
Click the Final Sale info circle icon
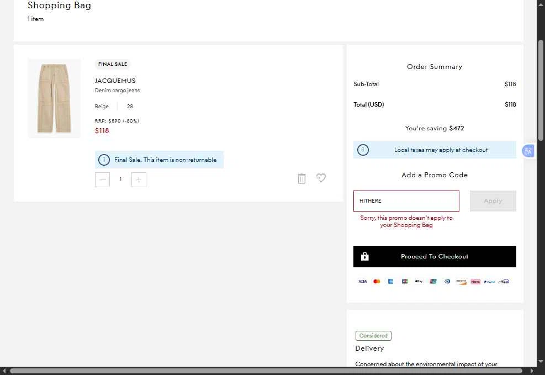(x=104, y=160)
